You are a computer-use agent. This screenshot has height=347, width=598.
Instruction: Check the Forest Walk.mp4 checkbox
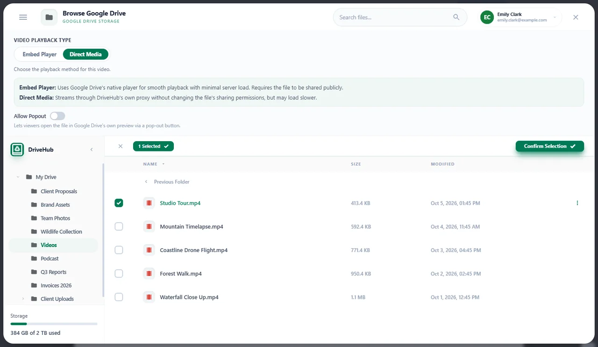[119, 274]
